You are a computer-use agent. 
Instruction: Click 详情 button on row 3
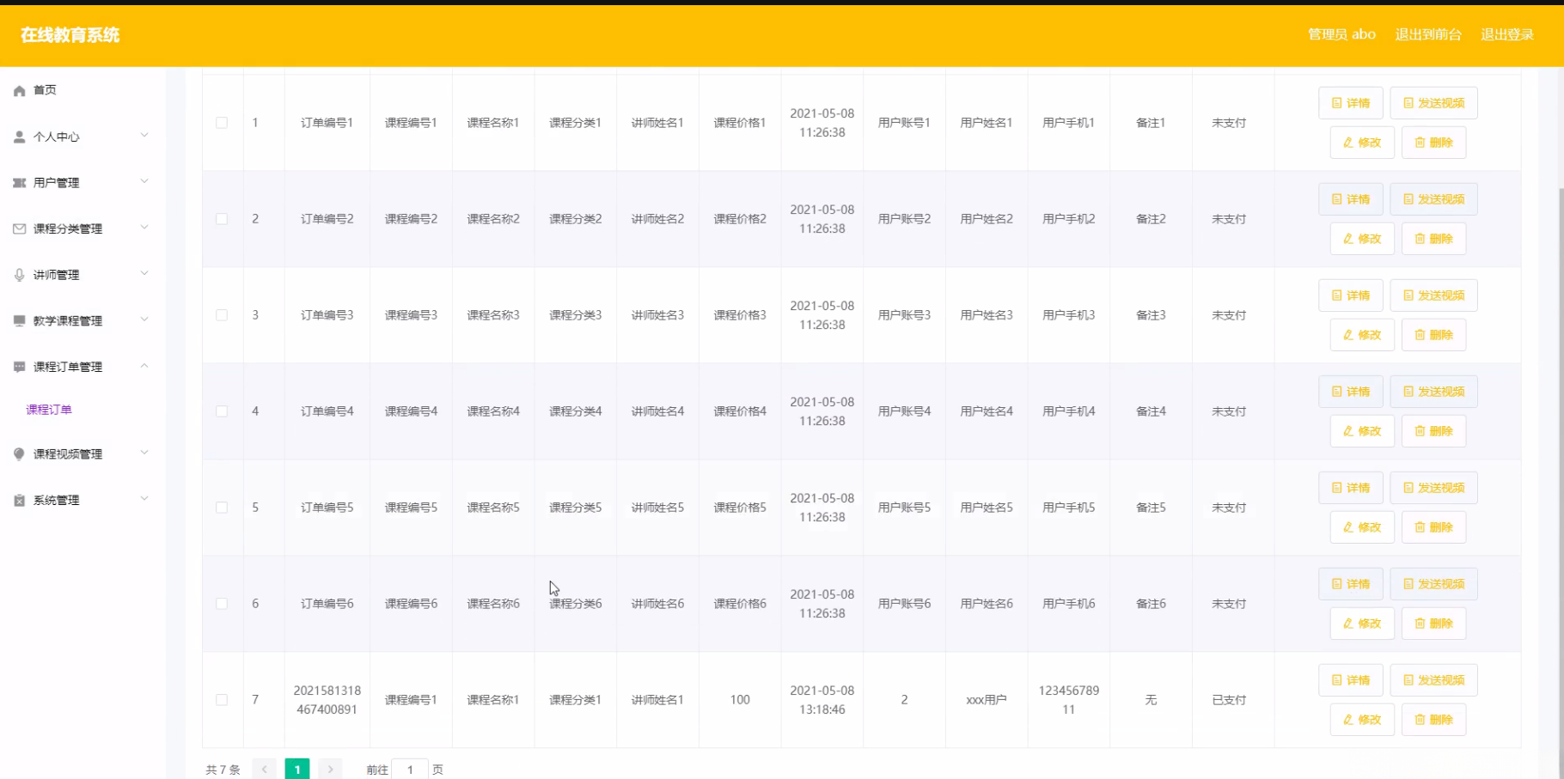coord(1351,295)
